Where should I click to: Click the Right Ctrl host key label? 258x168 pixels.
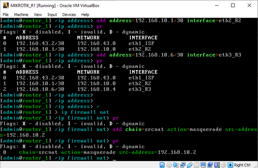point(242,165)
